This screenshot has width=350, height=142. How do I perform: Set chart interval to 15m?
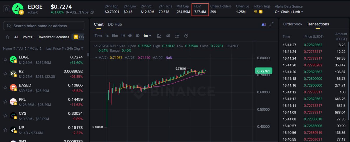pos(115,36)
